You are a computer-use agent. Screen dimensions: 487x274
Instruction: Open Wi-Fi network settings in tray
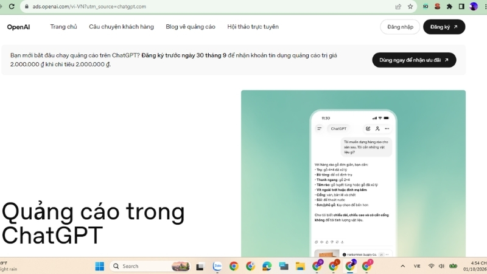(431, 266)
